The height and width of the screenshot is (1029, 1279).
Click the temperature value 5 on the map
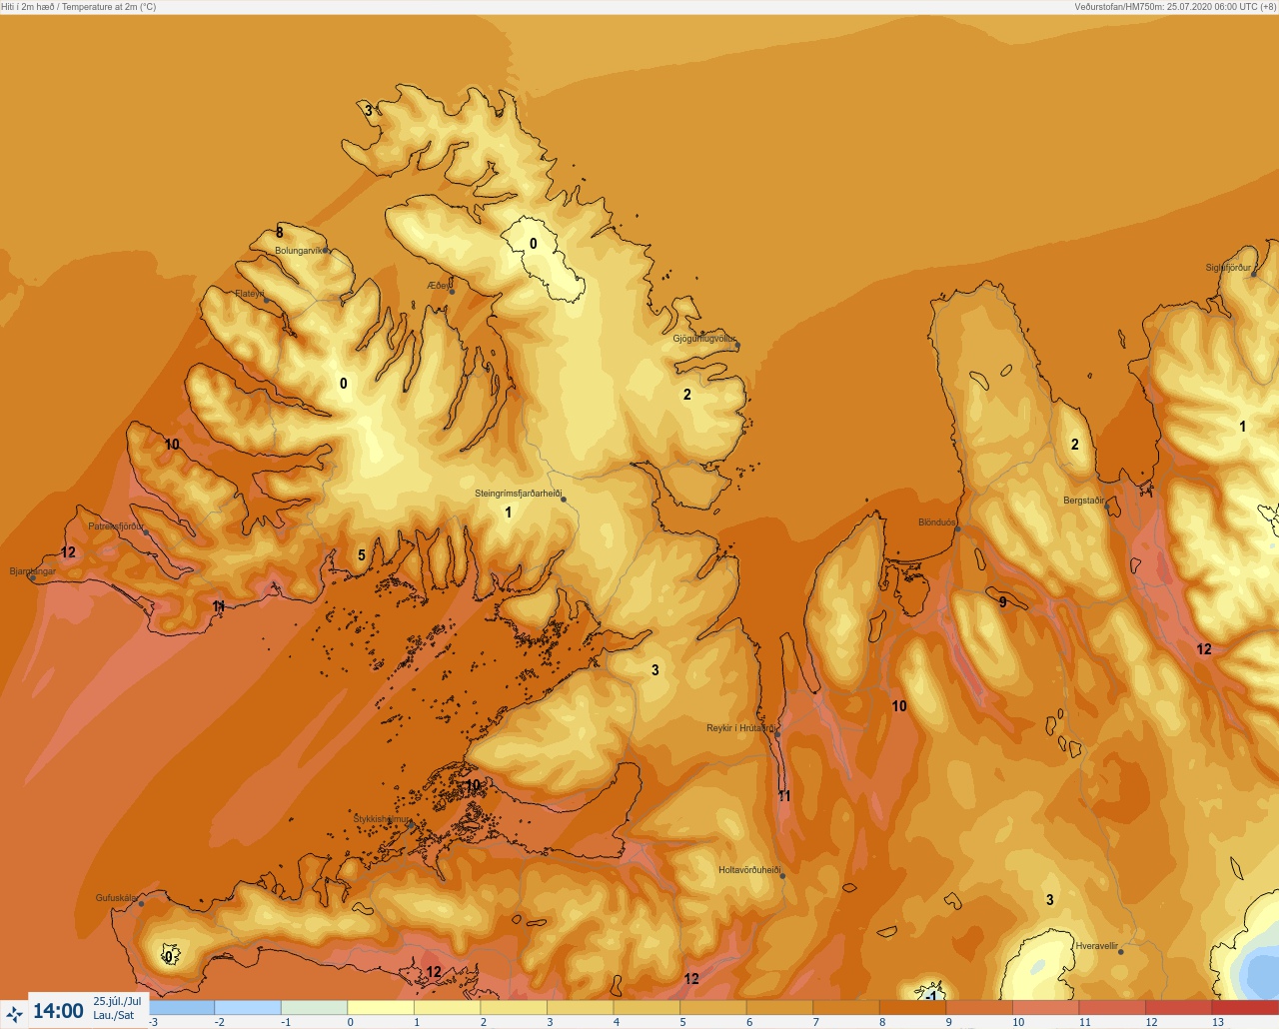(362, 555)
